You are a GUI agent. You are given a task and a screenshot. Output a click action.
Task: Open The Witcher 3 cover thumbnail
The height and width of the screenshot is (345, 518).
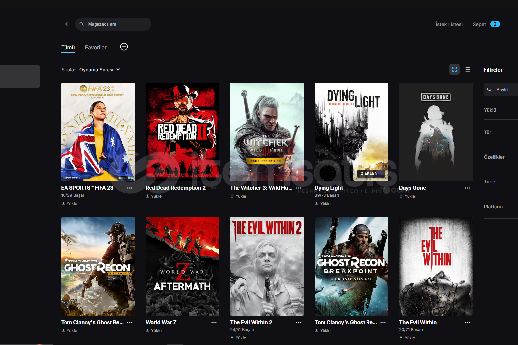click(267, 132)
